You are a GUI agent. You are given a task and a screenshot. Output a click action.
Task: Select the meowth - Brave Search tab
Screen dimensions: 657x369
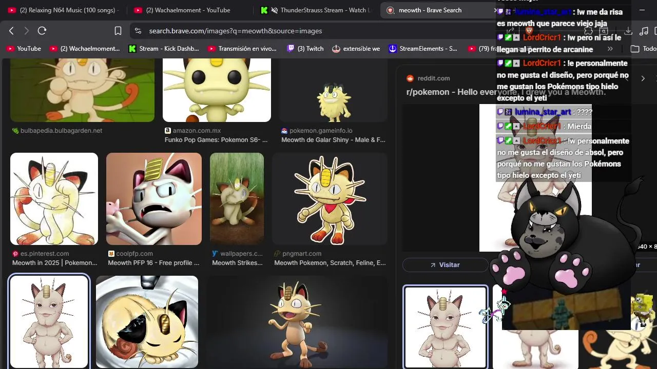pyautogui.click(x=436, y=10)
